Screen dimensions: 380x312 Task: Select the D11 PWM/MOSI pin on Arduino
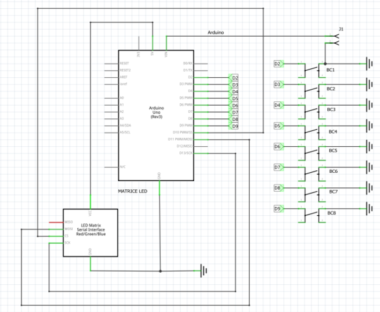click(x=181, y=139)
